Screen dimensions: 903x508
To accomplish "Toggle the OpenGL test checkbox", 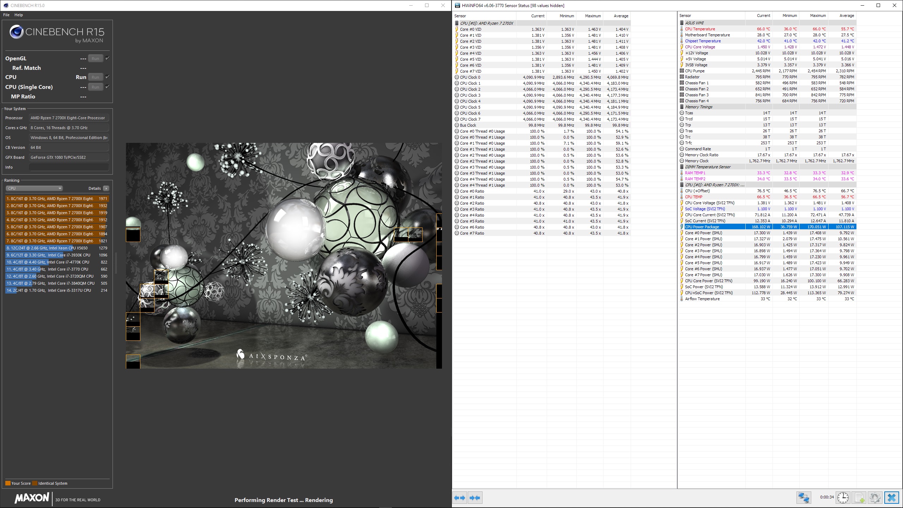I will pyautogui.click(x=108, y=58).
